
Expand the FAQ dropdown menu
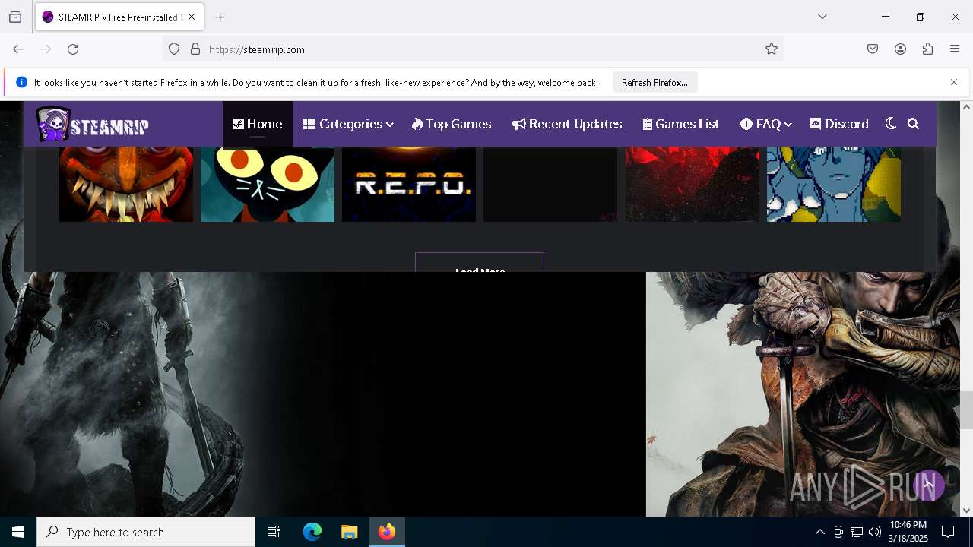coord(766,124)
